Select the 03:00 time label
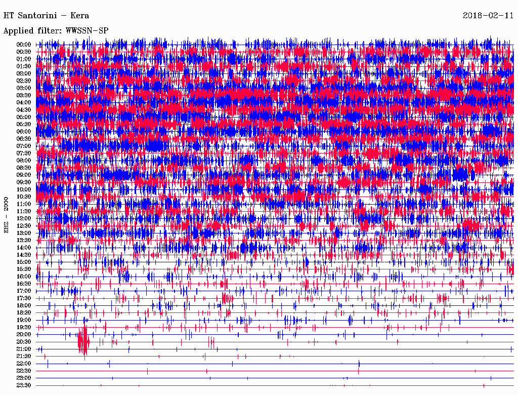518x395 pixels. tap(23, 88)
